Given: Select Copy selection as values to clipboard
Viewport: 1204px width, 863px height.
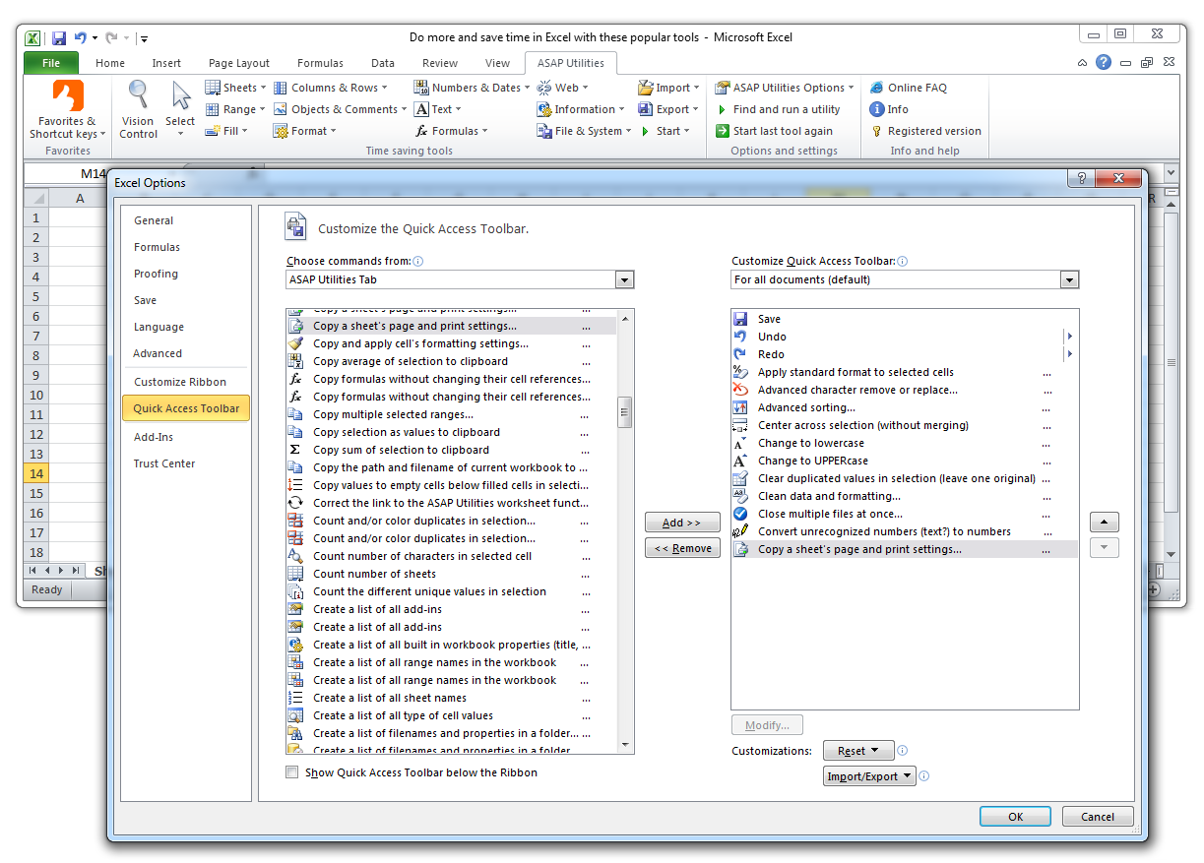Looking at the screenshot, I should [451, 432].
